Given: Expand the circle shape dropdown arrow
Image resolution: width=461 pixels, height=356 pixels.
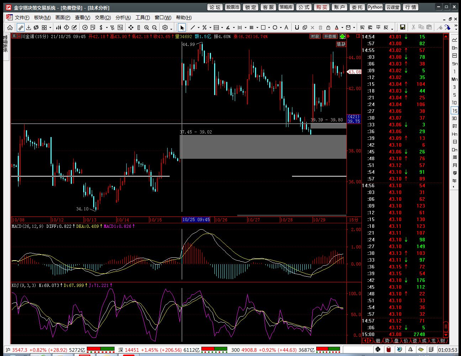Looking at the screenshot, I should pos(281,27).
